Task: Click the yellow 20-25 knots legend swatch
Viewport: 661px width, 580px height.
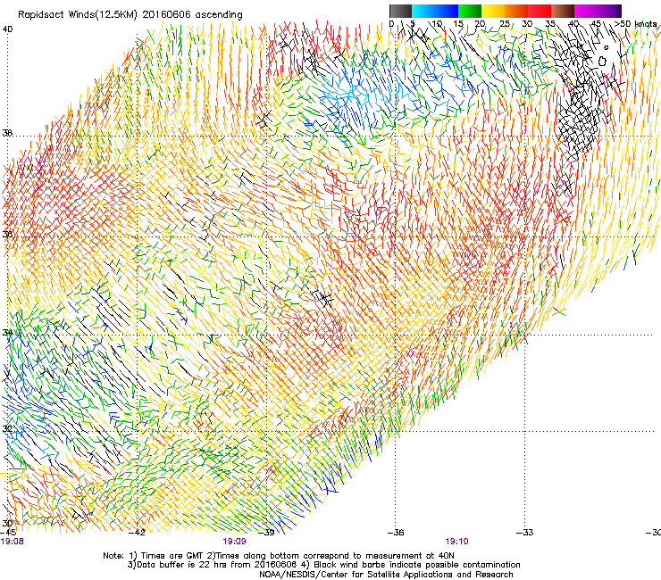Action: [493, 11]
